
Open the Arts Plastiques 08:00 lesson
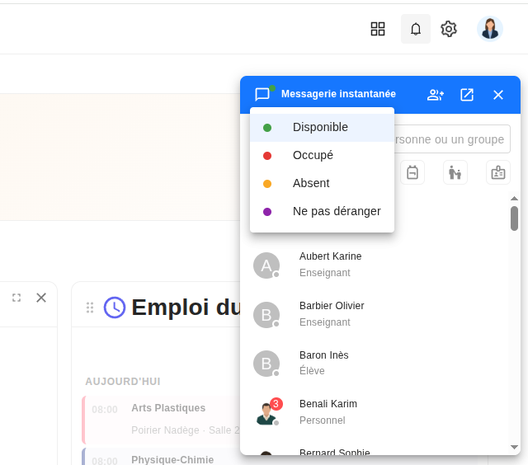pos(162,420)
